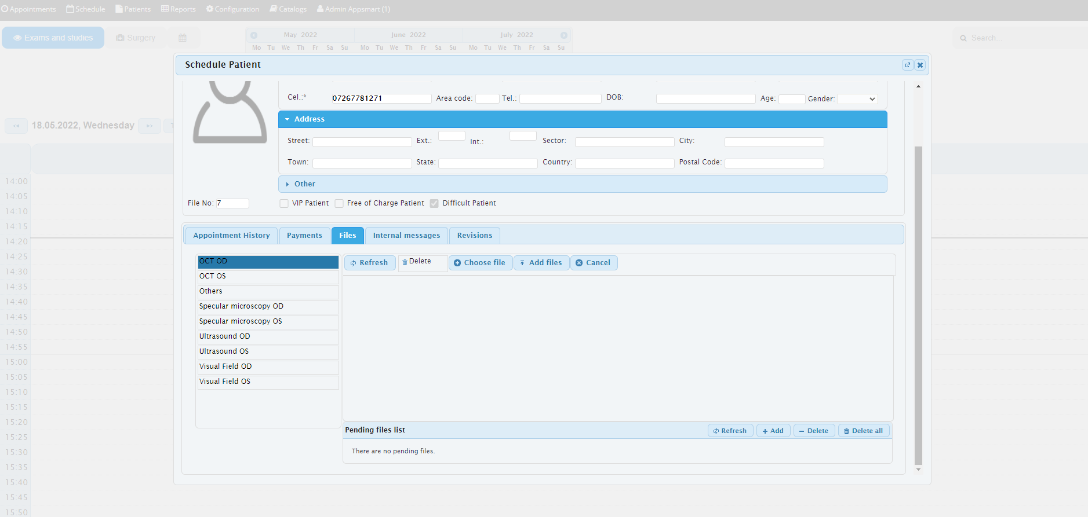Click the Tel. input field
1088x517 pixels.
pos(561,98)
